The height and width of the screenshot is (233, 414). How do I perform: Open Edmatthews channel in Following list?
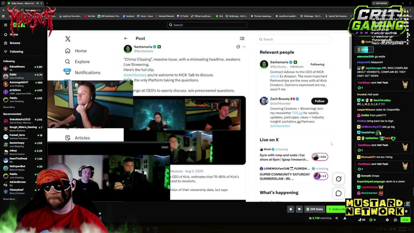click(23, 68)
